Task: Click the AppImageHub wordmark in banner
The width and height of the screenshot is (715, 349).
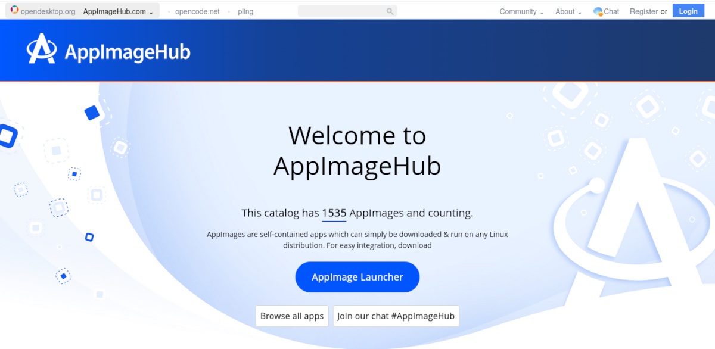Action: click(x=128, y=52)
